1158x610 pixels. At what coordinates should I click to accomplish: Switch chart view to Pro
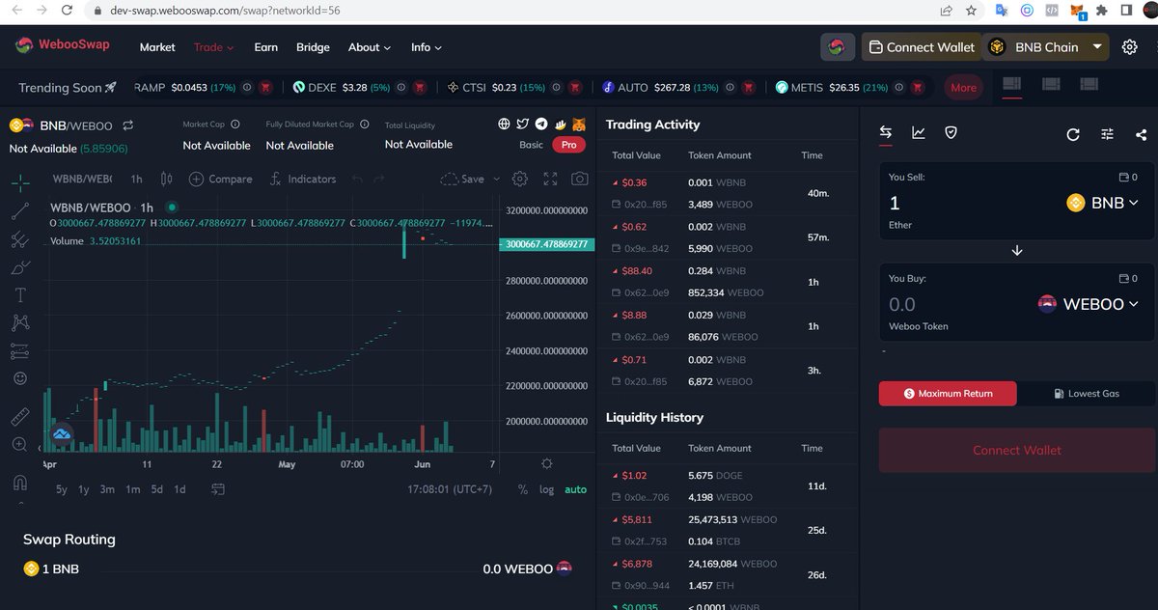click(x=568, y=145)
